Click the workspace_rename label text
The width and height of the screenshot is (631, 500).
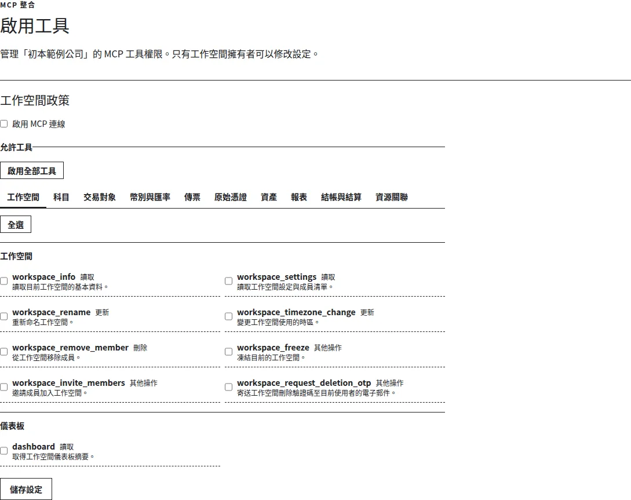tap(51, 312)
